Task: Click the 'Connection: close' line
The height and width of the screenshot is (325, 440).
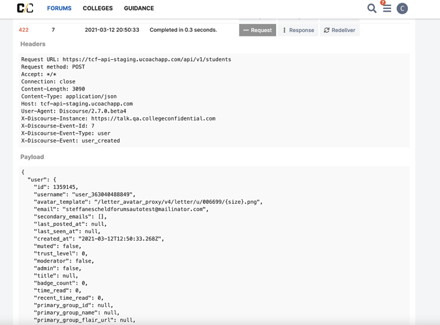Action: (x=48, y=81)
